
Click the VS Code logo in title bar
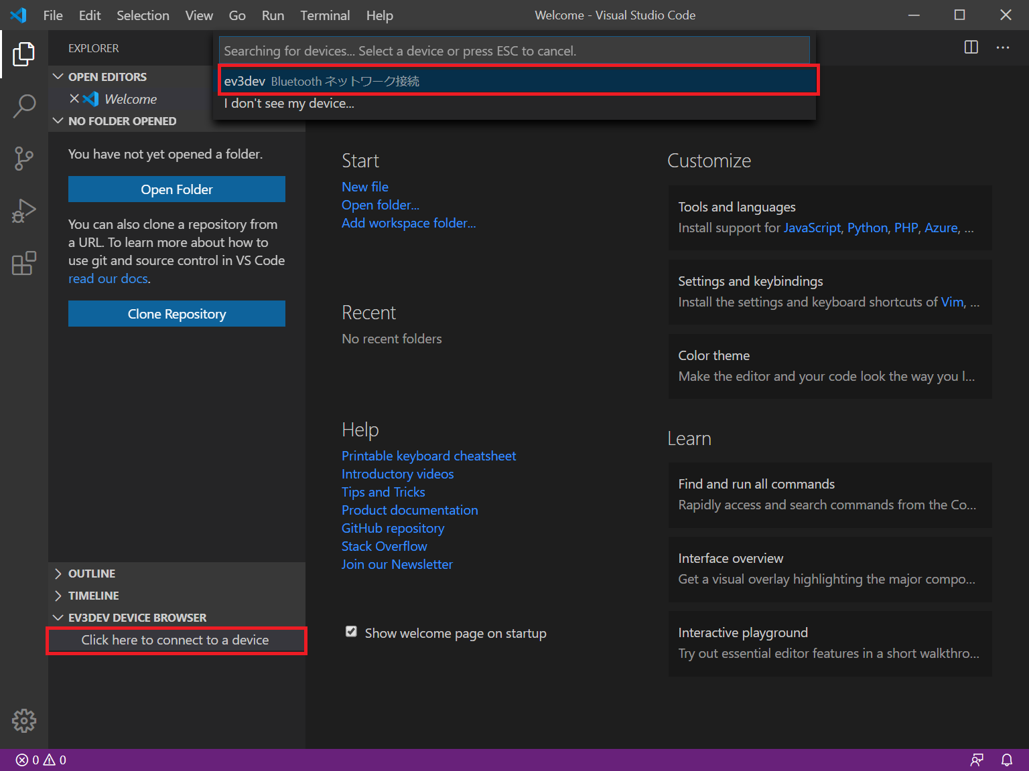(19, 15)
